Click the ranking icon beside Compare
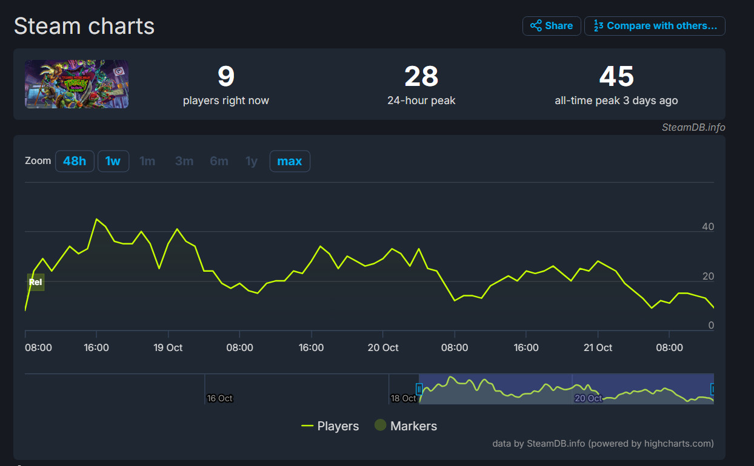This screenshot has height=466, width=754. click(598, 26)
